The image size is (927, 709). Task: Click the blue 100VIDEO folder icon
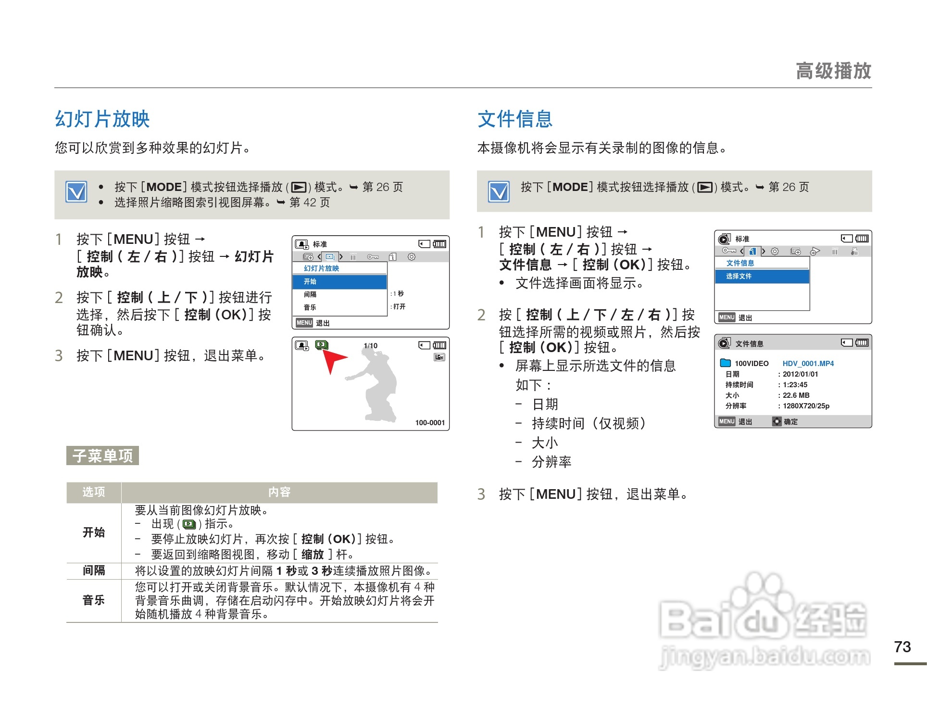click(726, 363)
